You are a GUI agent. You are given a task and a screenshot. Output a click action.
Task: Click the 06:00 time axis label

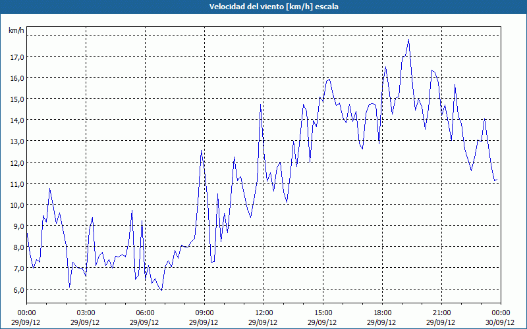(145, 313)
